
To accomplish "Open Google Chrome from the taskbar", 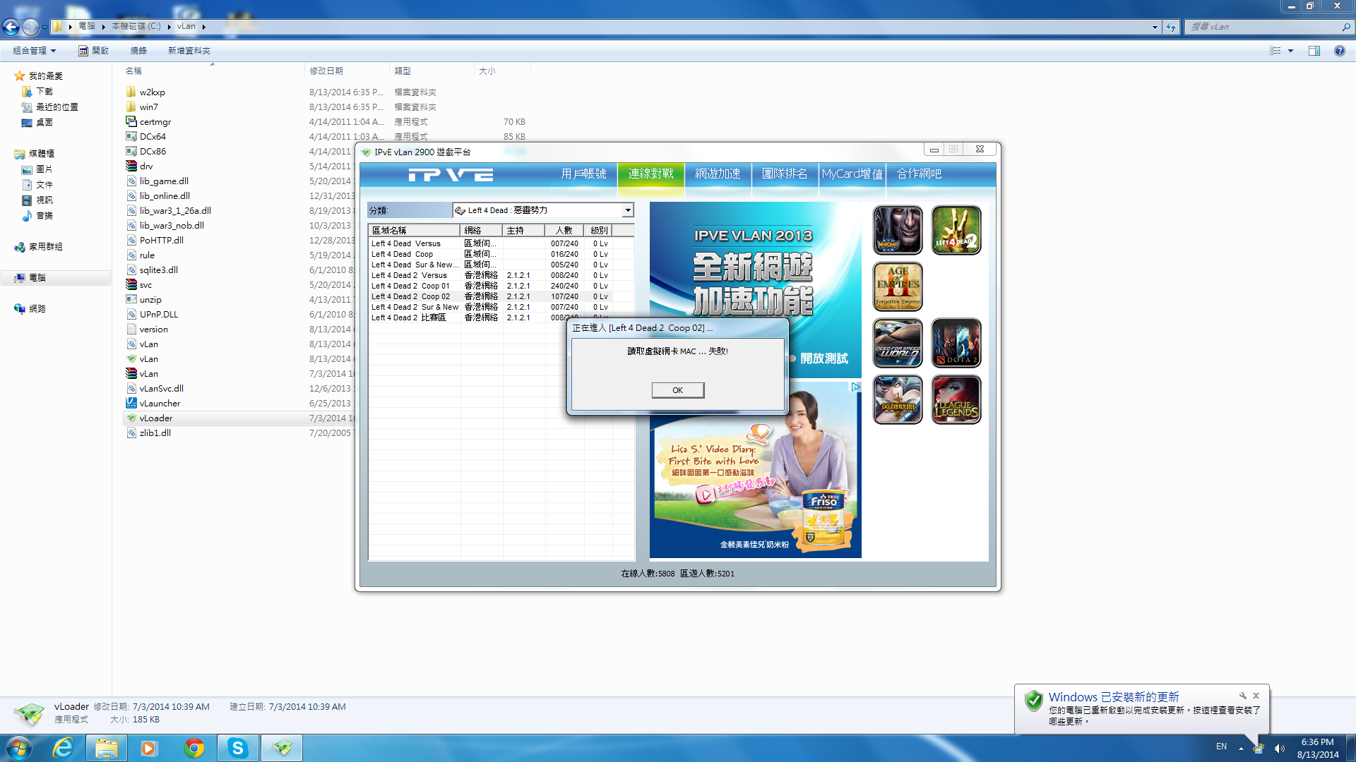I will tap(194, 748).
